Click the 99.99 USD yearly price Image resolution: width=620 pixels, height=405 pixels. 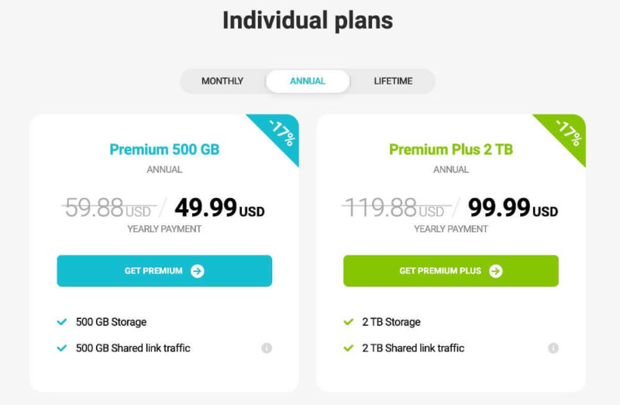(x=513, y=208)
